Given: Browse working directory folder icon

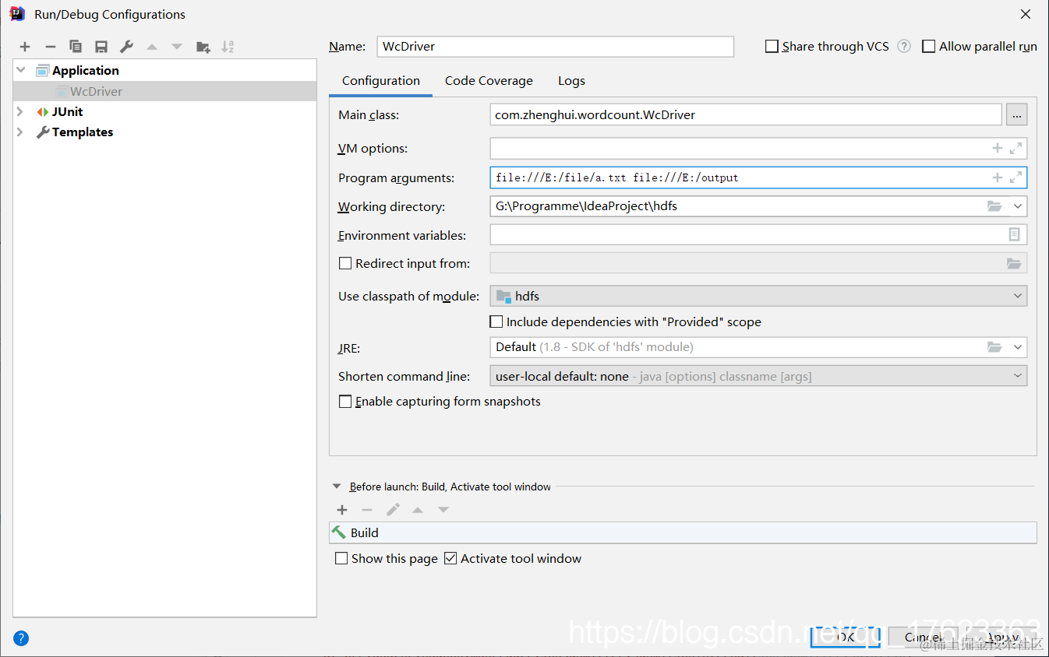Looking at the screenshot, I should (x=994, y=206).
